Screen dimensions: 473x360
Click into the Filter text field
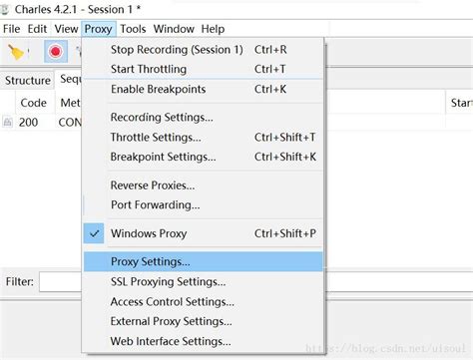[x=60, y=282]
